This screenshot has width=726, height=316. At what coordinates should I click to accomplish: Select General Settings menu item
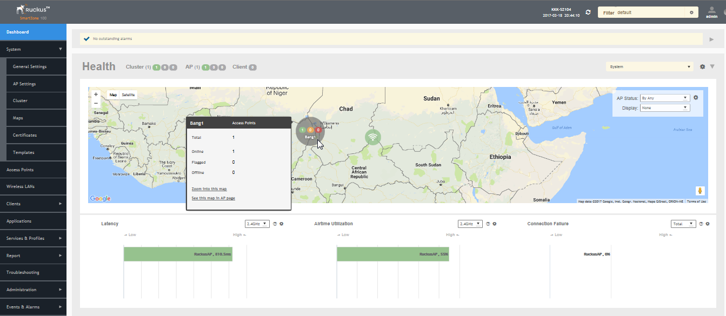coord(30,66)
